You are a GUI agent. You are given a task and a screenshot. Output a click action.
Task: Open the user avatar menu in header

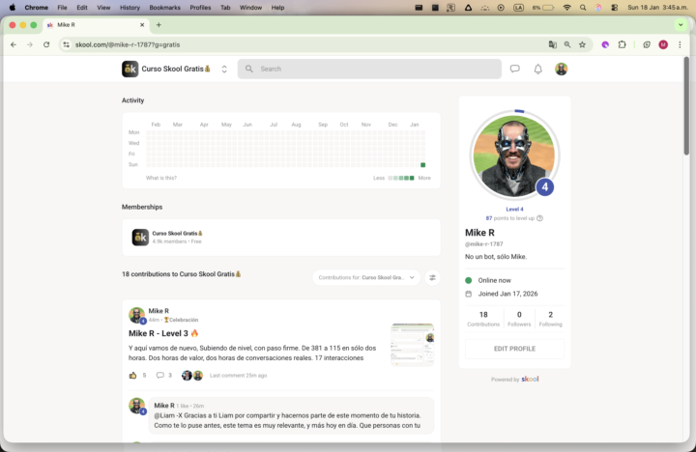point(561,69)
